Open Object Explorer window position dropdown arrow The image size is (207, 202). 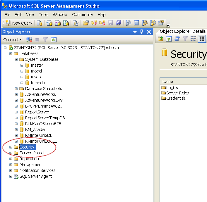click(135, 32)
